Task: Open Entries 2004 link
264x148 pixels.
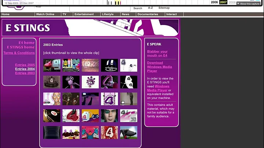Action: coord(25,69)
